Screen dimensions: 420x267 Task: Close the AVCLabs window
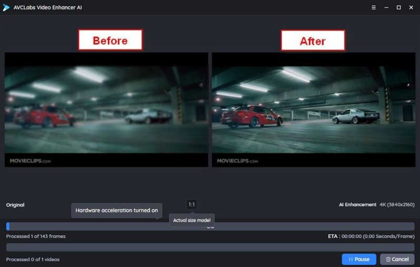(x=411, y=7)
